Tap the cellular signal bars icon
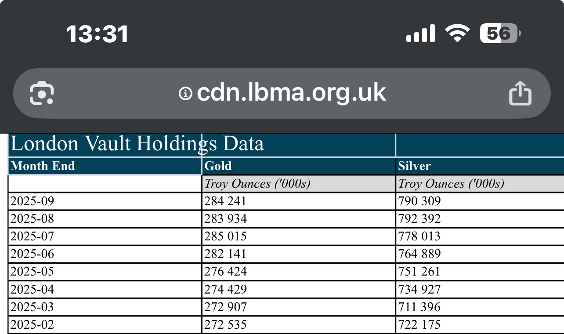 420,33
